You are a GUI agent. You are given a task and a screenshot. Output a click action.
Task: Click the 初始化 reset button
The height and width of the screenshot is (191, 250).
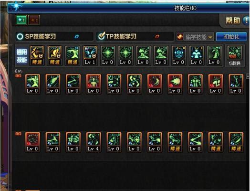pyautogui.click(x=231, y=37)
